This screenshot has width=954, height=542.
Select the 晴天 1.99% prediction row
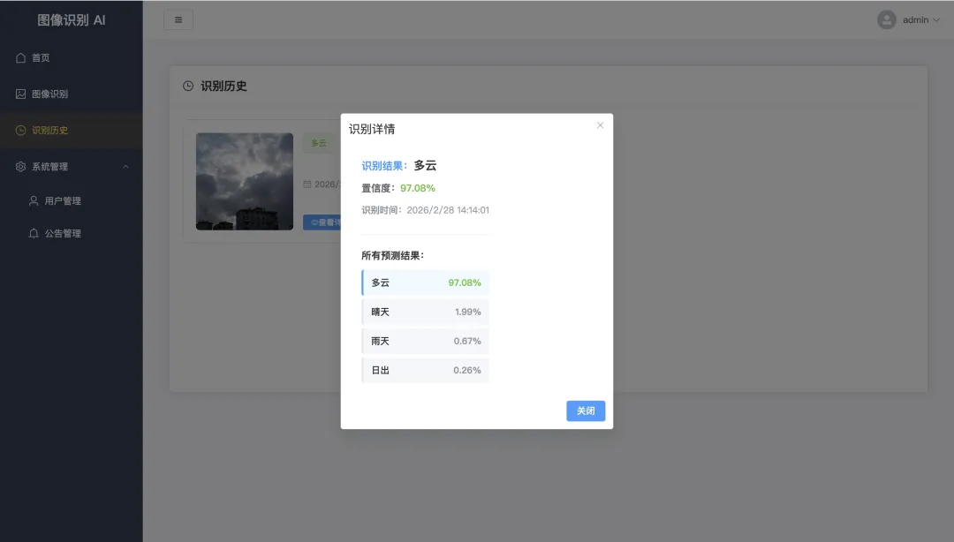425,312
